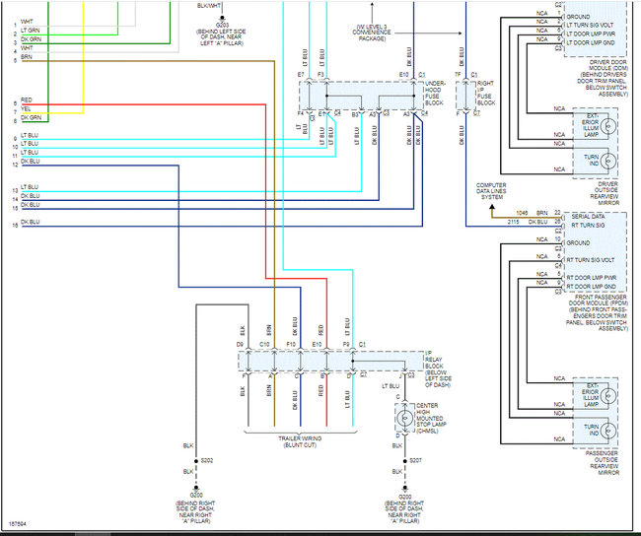Click the BRN label on row 5
This screenshot has height=536, width=641.
tap(27, 57)
